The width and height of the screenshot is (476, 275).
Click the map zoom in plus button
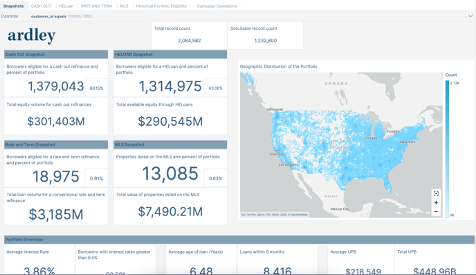[x=436, y=203]
